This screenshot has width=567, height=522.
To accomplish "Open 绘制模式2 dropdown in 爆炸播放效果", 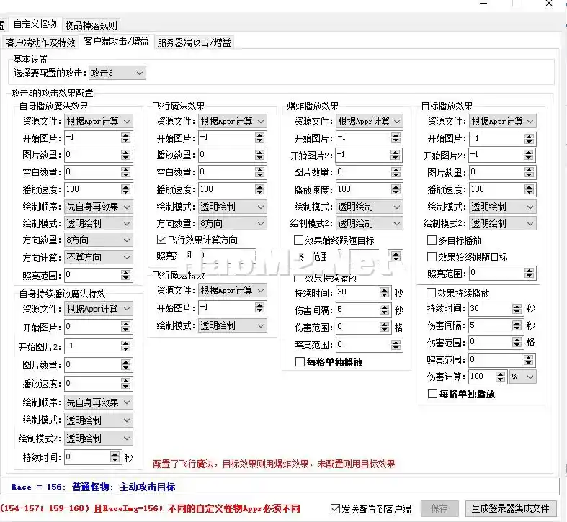I will (369, 223).
